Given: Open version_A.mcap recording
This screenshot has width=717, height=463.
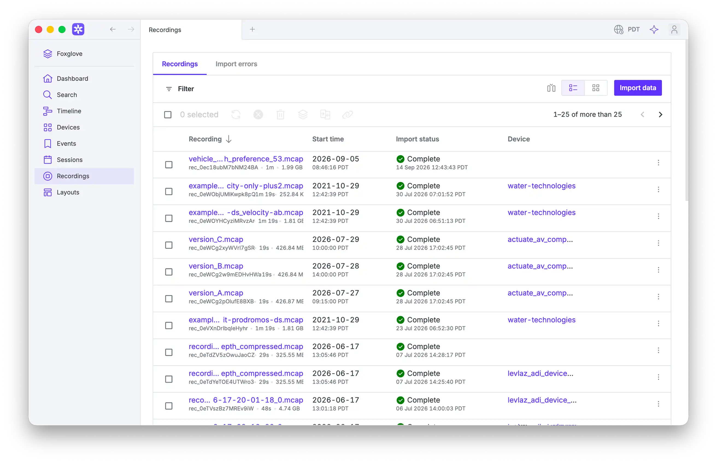Looking at the screenshot, I should click(x=216, y=293).
